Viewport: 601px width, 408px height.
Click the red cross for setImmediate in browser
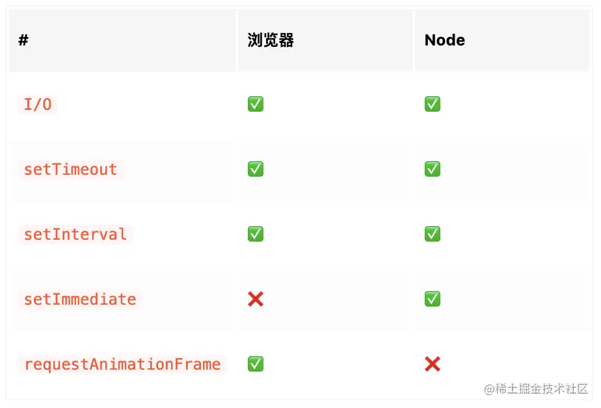pyautogui.click(x=255, y=299)
